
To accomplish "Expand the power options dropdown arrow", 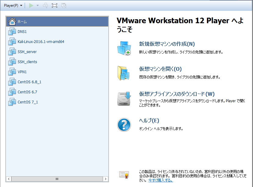I will point(37,5).
